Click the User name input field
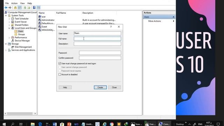Screen dimensions: 224x126 point(97,33)
